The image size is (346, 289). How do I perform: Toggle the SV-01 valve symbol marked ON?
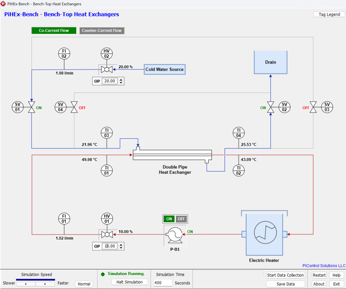(31, 107)
